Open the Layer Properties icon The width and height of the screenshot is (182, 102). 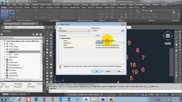[x=138, y=12]
